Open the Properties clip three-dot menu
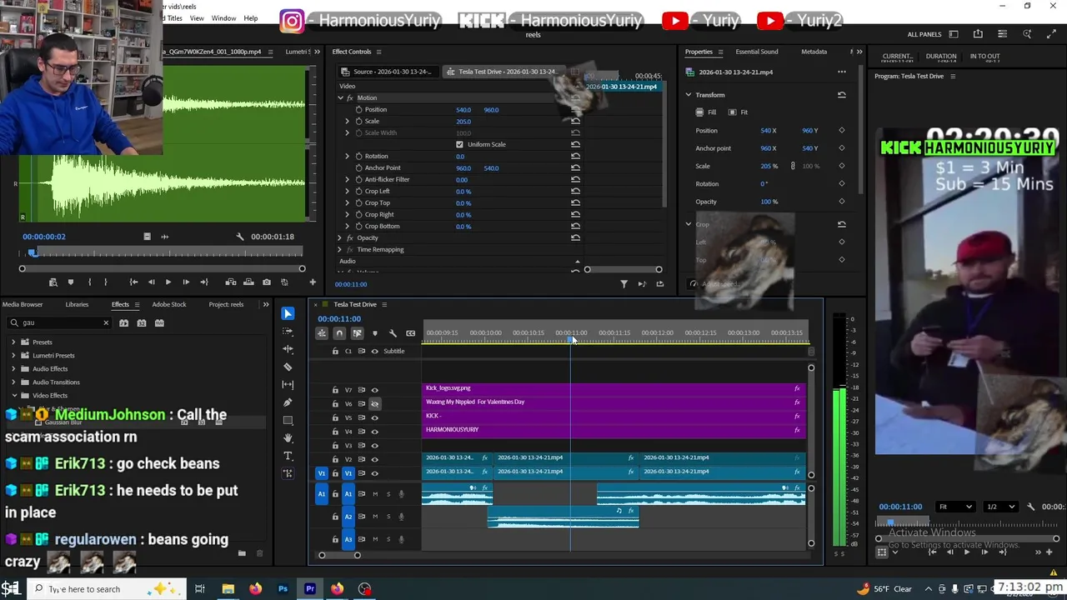This screenshot has height=600, width=1067. click(842, 72)
